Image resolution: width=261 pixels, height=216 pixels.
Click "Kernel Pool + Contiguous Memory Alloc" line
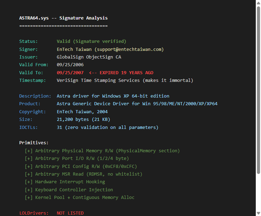pyautogui.click(x=79, y=197)
